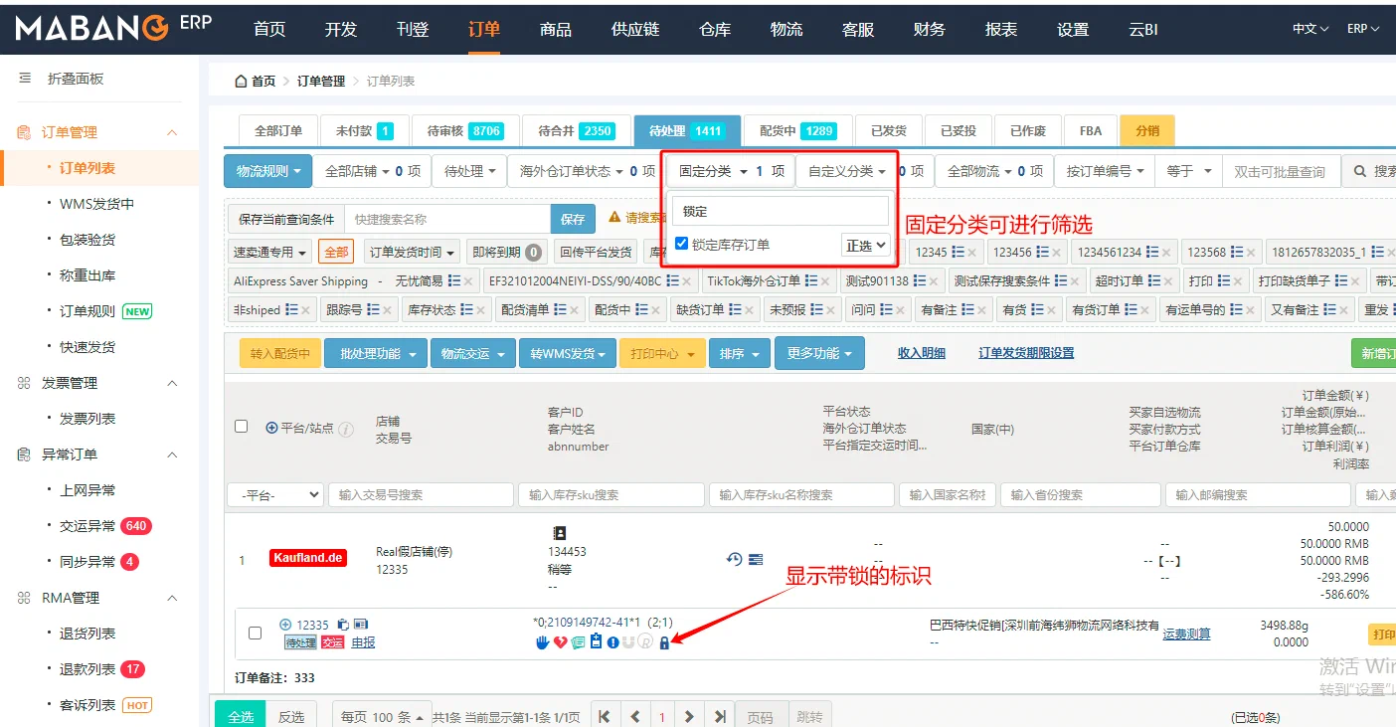Open the 仓库 top menu

point(715,29)
